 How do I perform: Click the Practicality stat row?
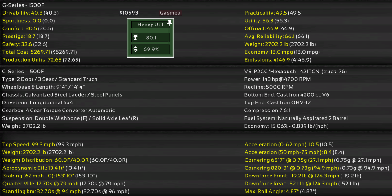273,13
